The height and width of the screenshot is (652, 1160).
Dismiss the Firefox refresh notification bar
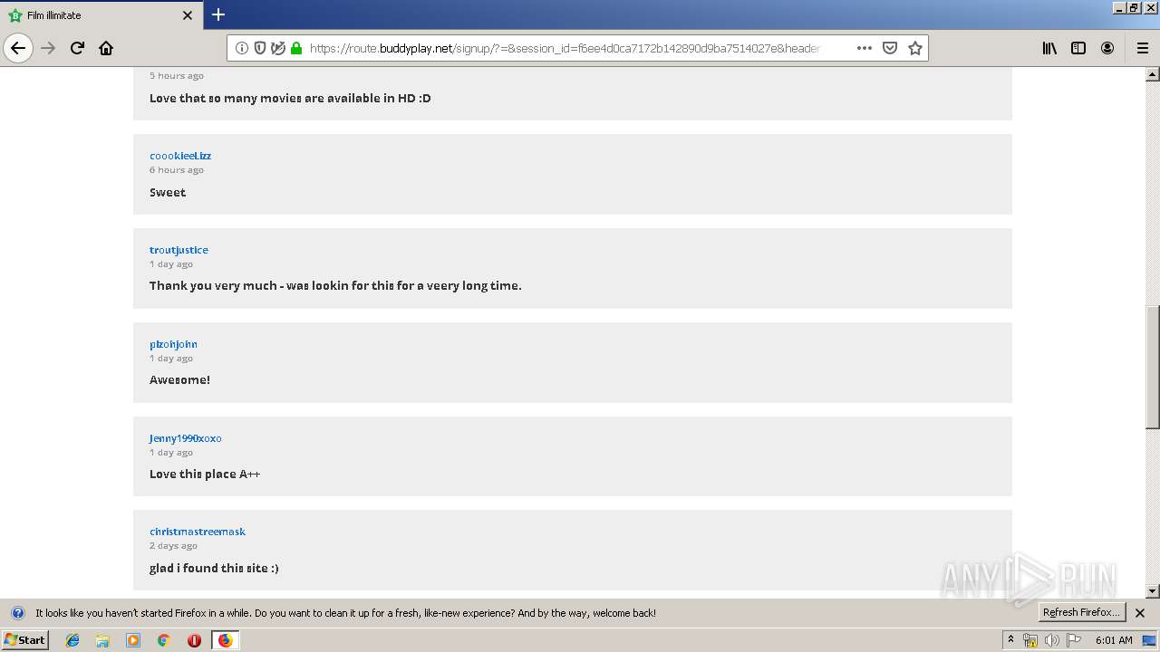pyautogui.click(x=1140, y=613)
